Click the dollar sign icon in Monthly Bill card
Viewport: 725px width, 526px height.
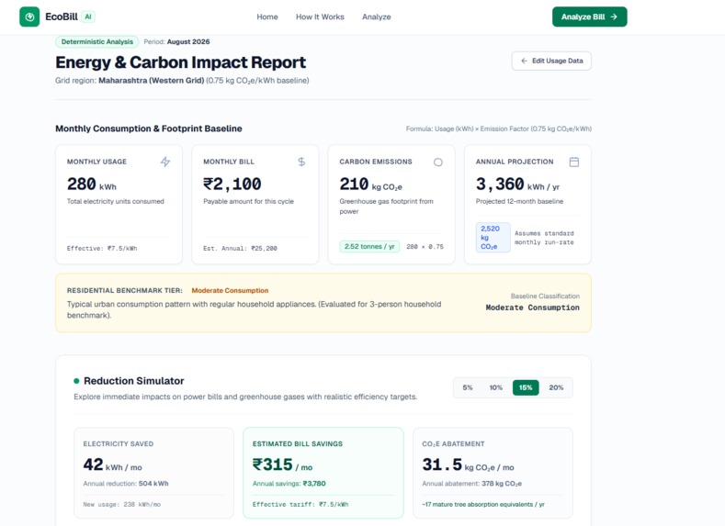tap(301, 162)
